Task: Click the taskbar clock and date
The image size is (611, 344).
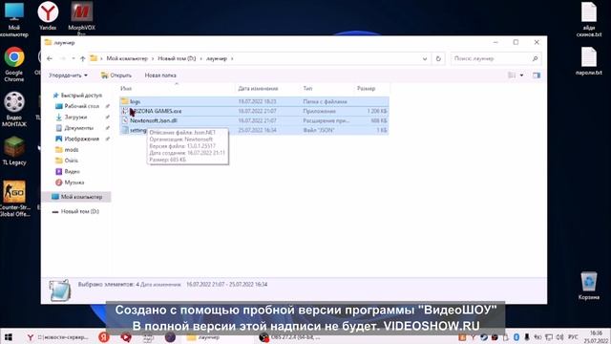Action: point(596,337)
